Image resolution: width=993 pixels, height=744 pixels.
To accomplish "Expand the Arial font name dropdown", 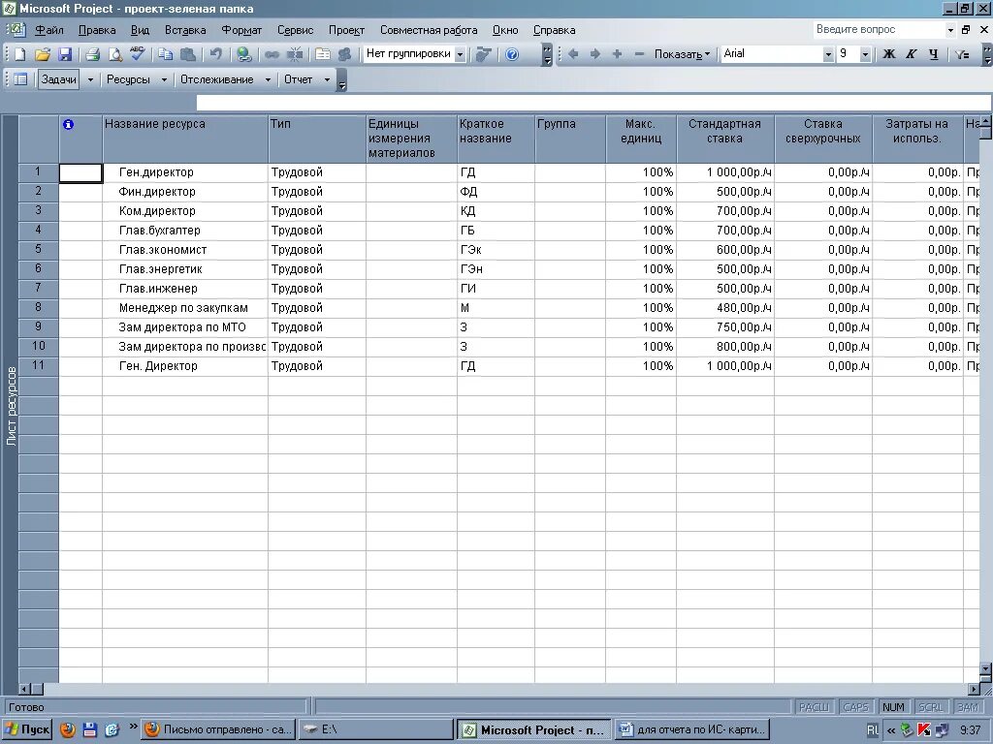I will coord(828,54).
